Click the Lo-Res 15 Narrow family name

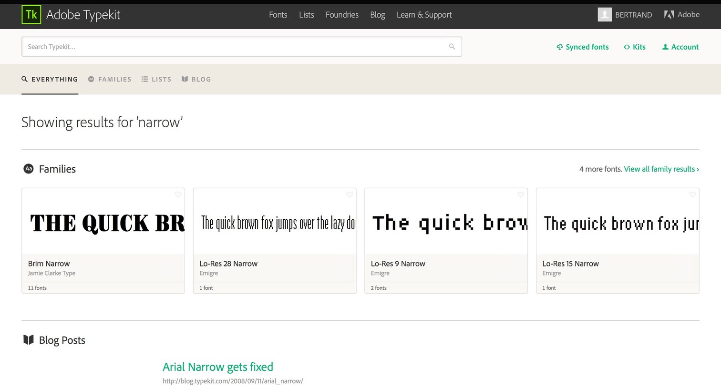pyautogui.click(x=570, y=264)
